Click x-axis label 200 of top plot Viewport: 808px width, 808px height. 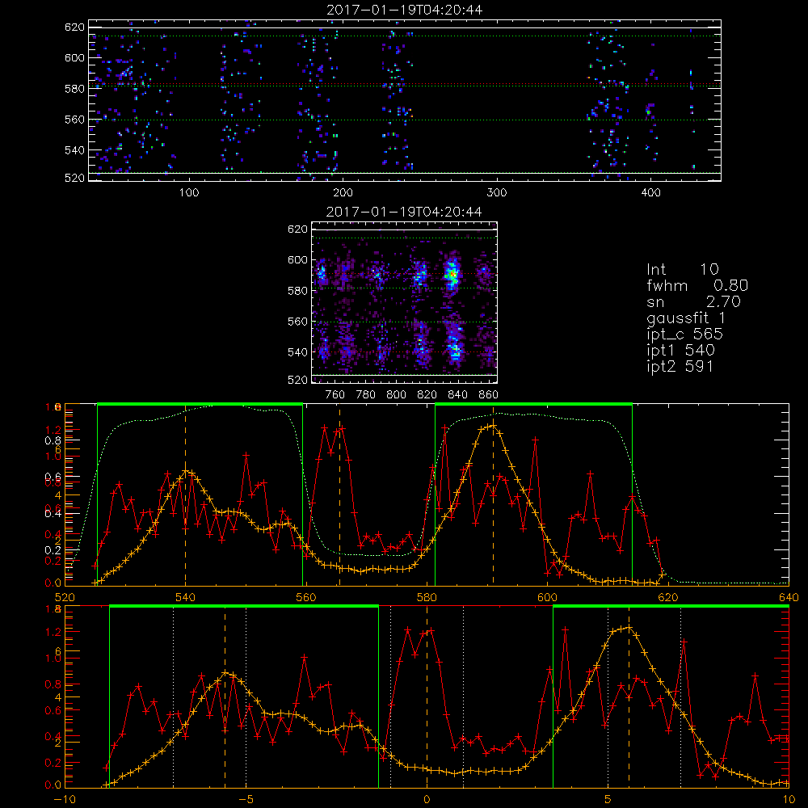point(343,193)
